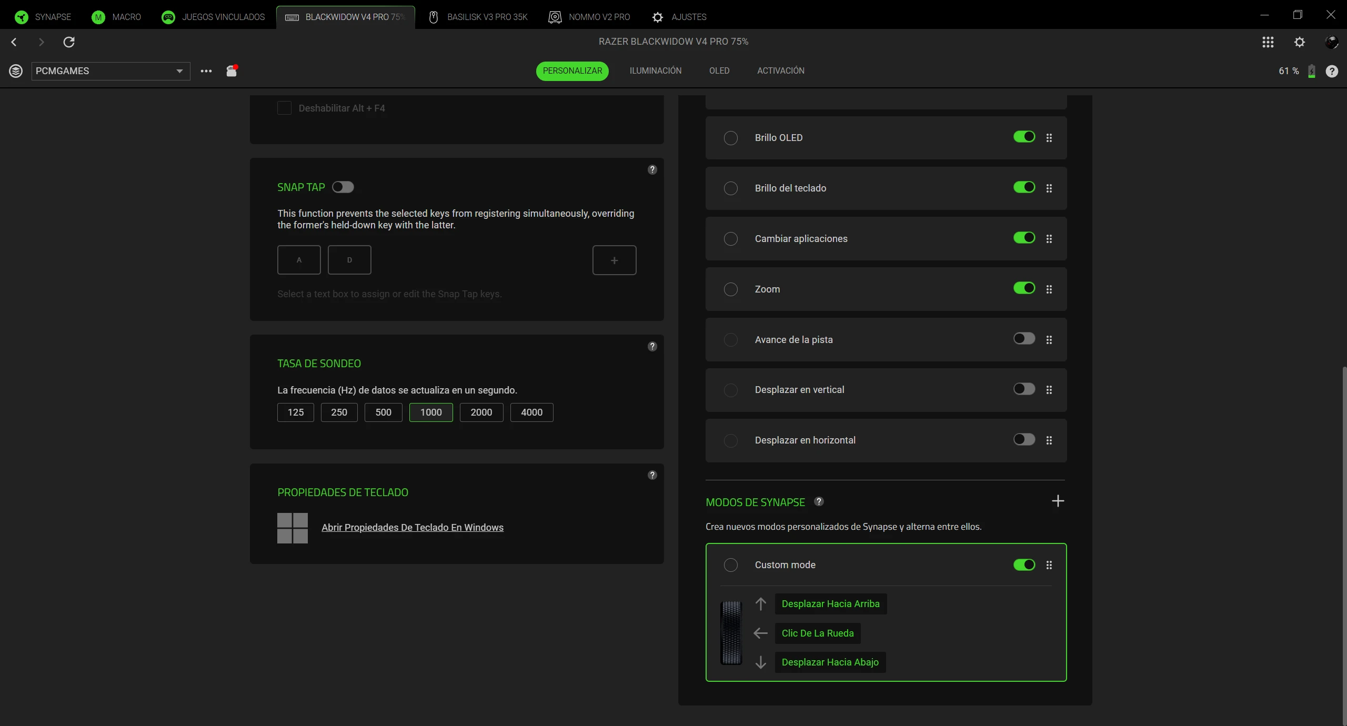Viewport: 1347px width, 726px height.
Task: Disable the Brillo del teclado switch
Action: tap(1024, 187)
